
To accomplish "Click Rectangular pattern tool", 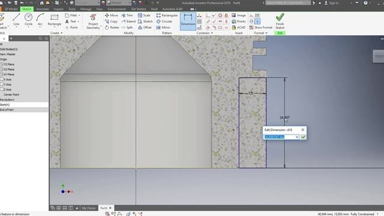I will pyautogui.click(x=167, y=15).
